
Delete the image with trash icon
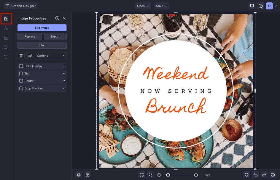21,56
